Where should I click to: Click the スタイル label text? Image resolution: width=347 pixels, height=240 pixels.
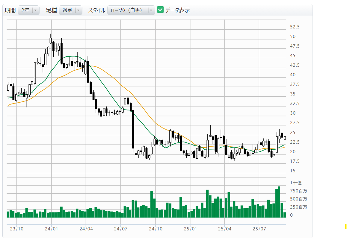click(x=96, y=10)
